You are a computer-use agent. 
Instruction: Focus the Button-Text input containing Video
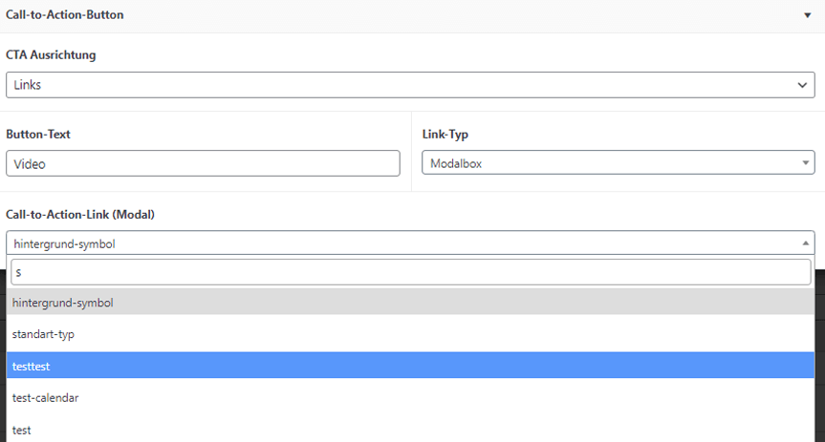point(203,163)
